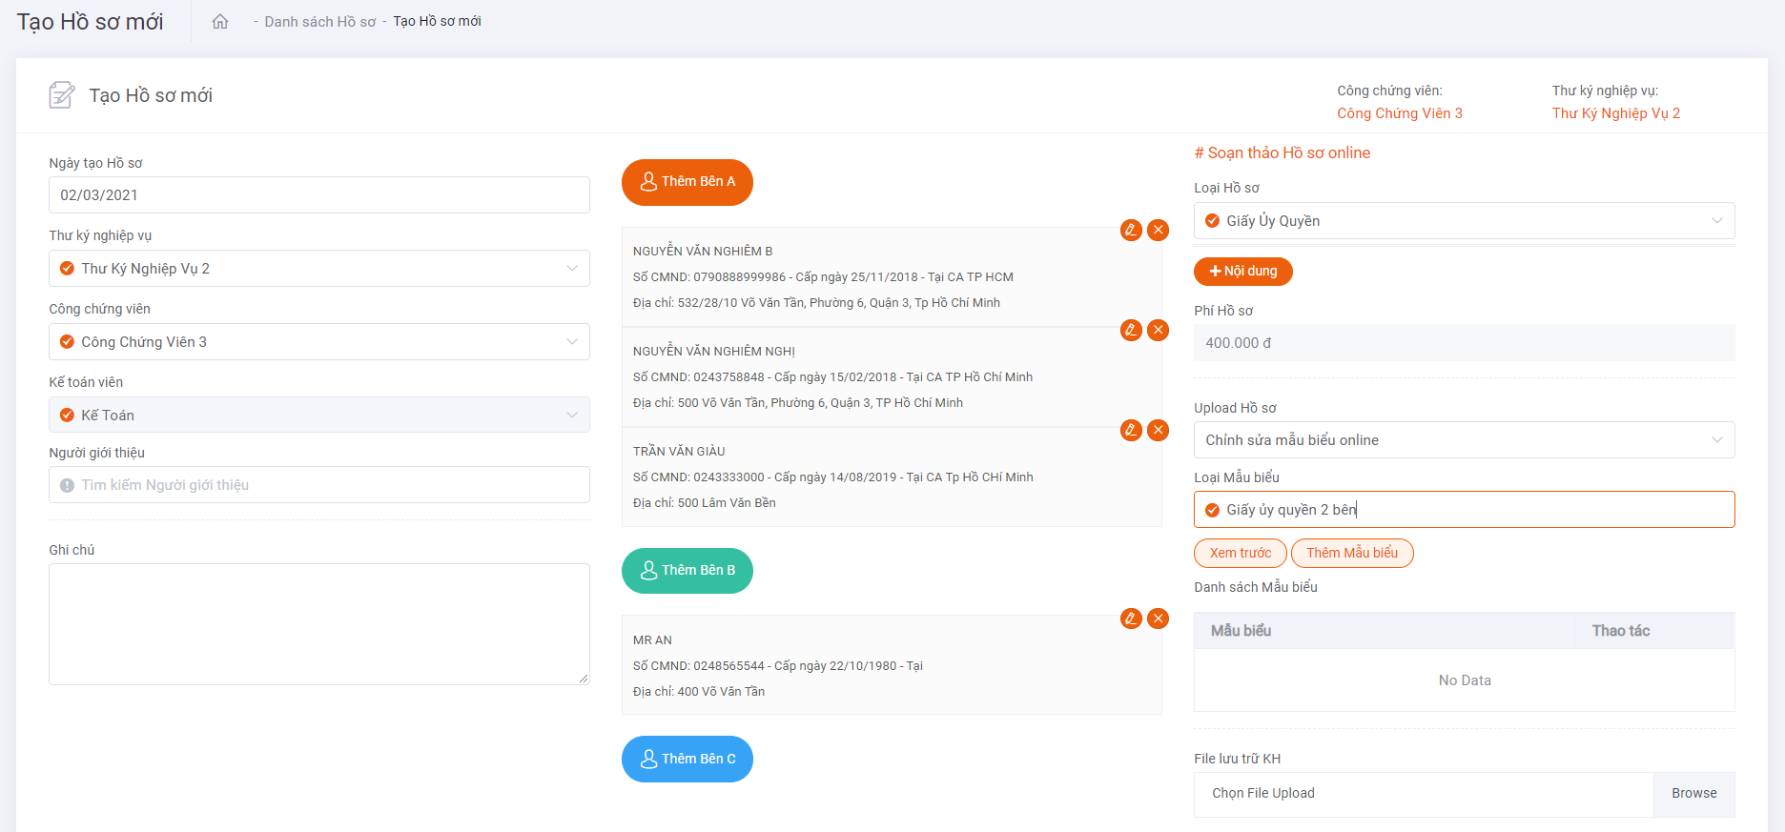Go to Danh sách Hồ sơ breadcrumb
1785x832 pixels.
pos(319,22)
